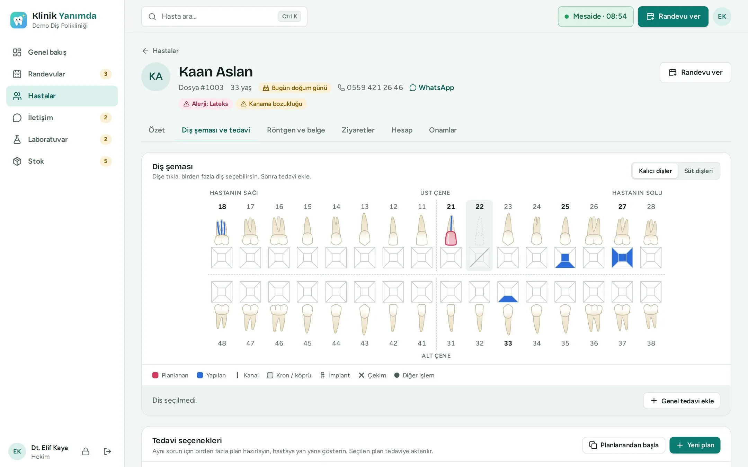Screen dimensions: 748x467
Task: Click the lock icon beside Dt. Elif Kaya
Action: (x=86, y=451)
